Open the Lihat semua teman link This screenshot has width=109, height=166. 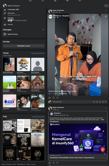pos(38,53)
